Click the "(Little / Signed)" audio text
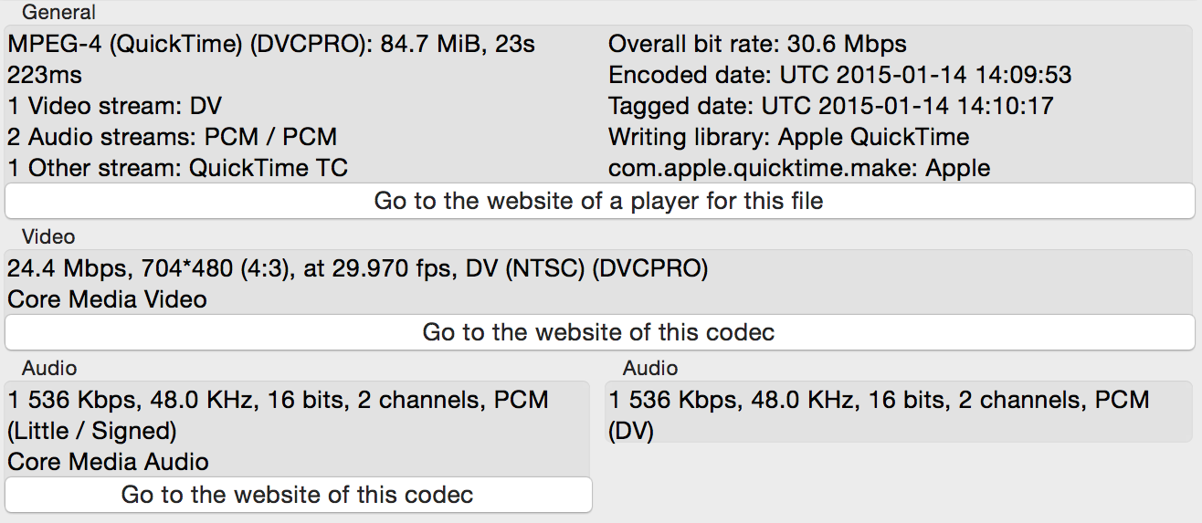Image resolution: width=1202 pixels, height=523 pixels. click(92, 431)
